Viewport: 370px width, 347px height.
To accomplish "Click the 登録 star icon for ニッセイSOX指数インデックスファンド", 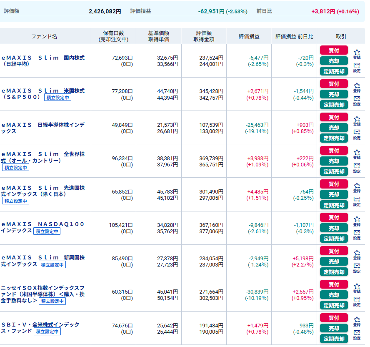I will coord(357,288).
